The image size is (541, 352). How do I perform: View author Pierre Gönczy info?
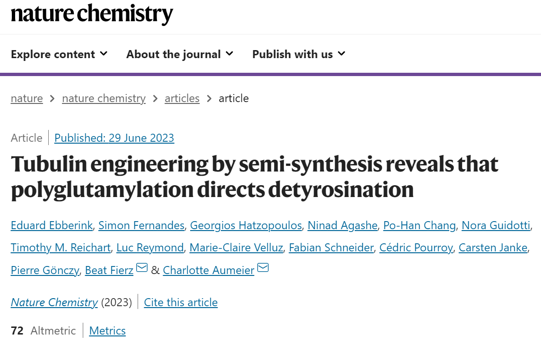pos(45,270)
